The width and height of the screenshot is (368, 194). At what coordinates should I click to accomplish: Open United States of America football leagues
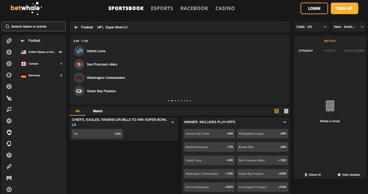42,52
